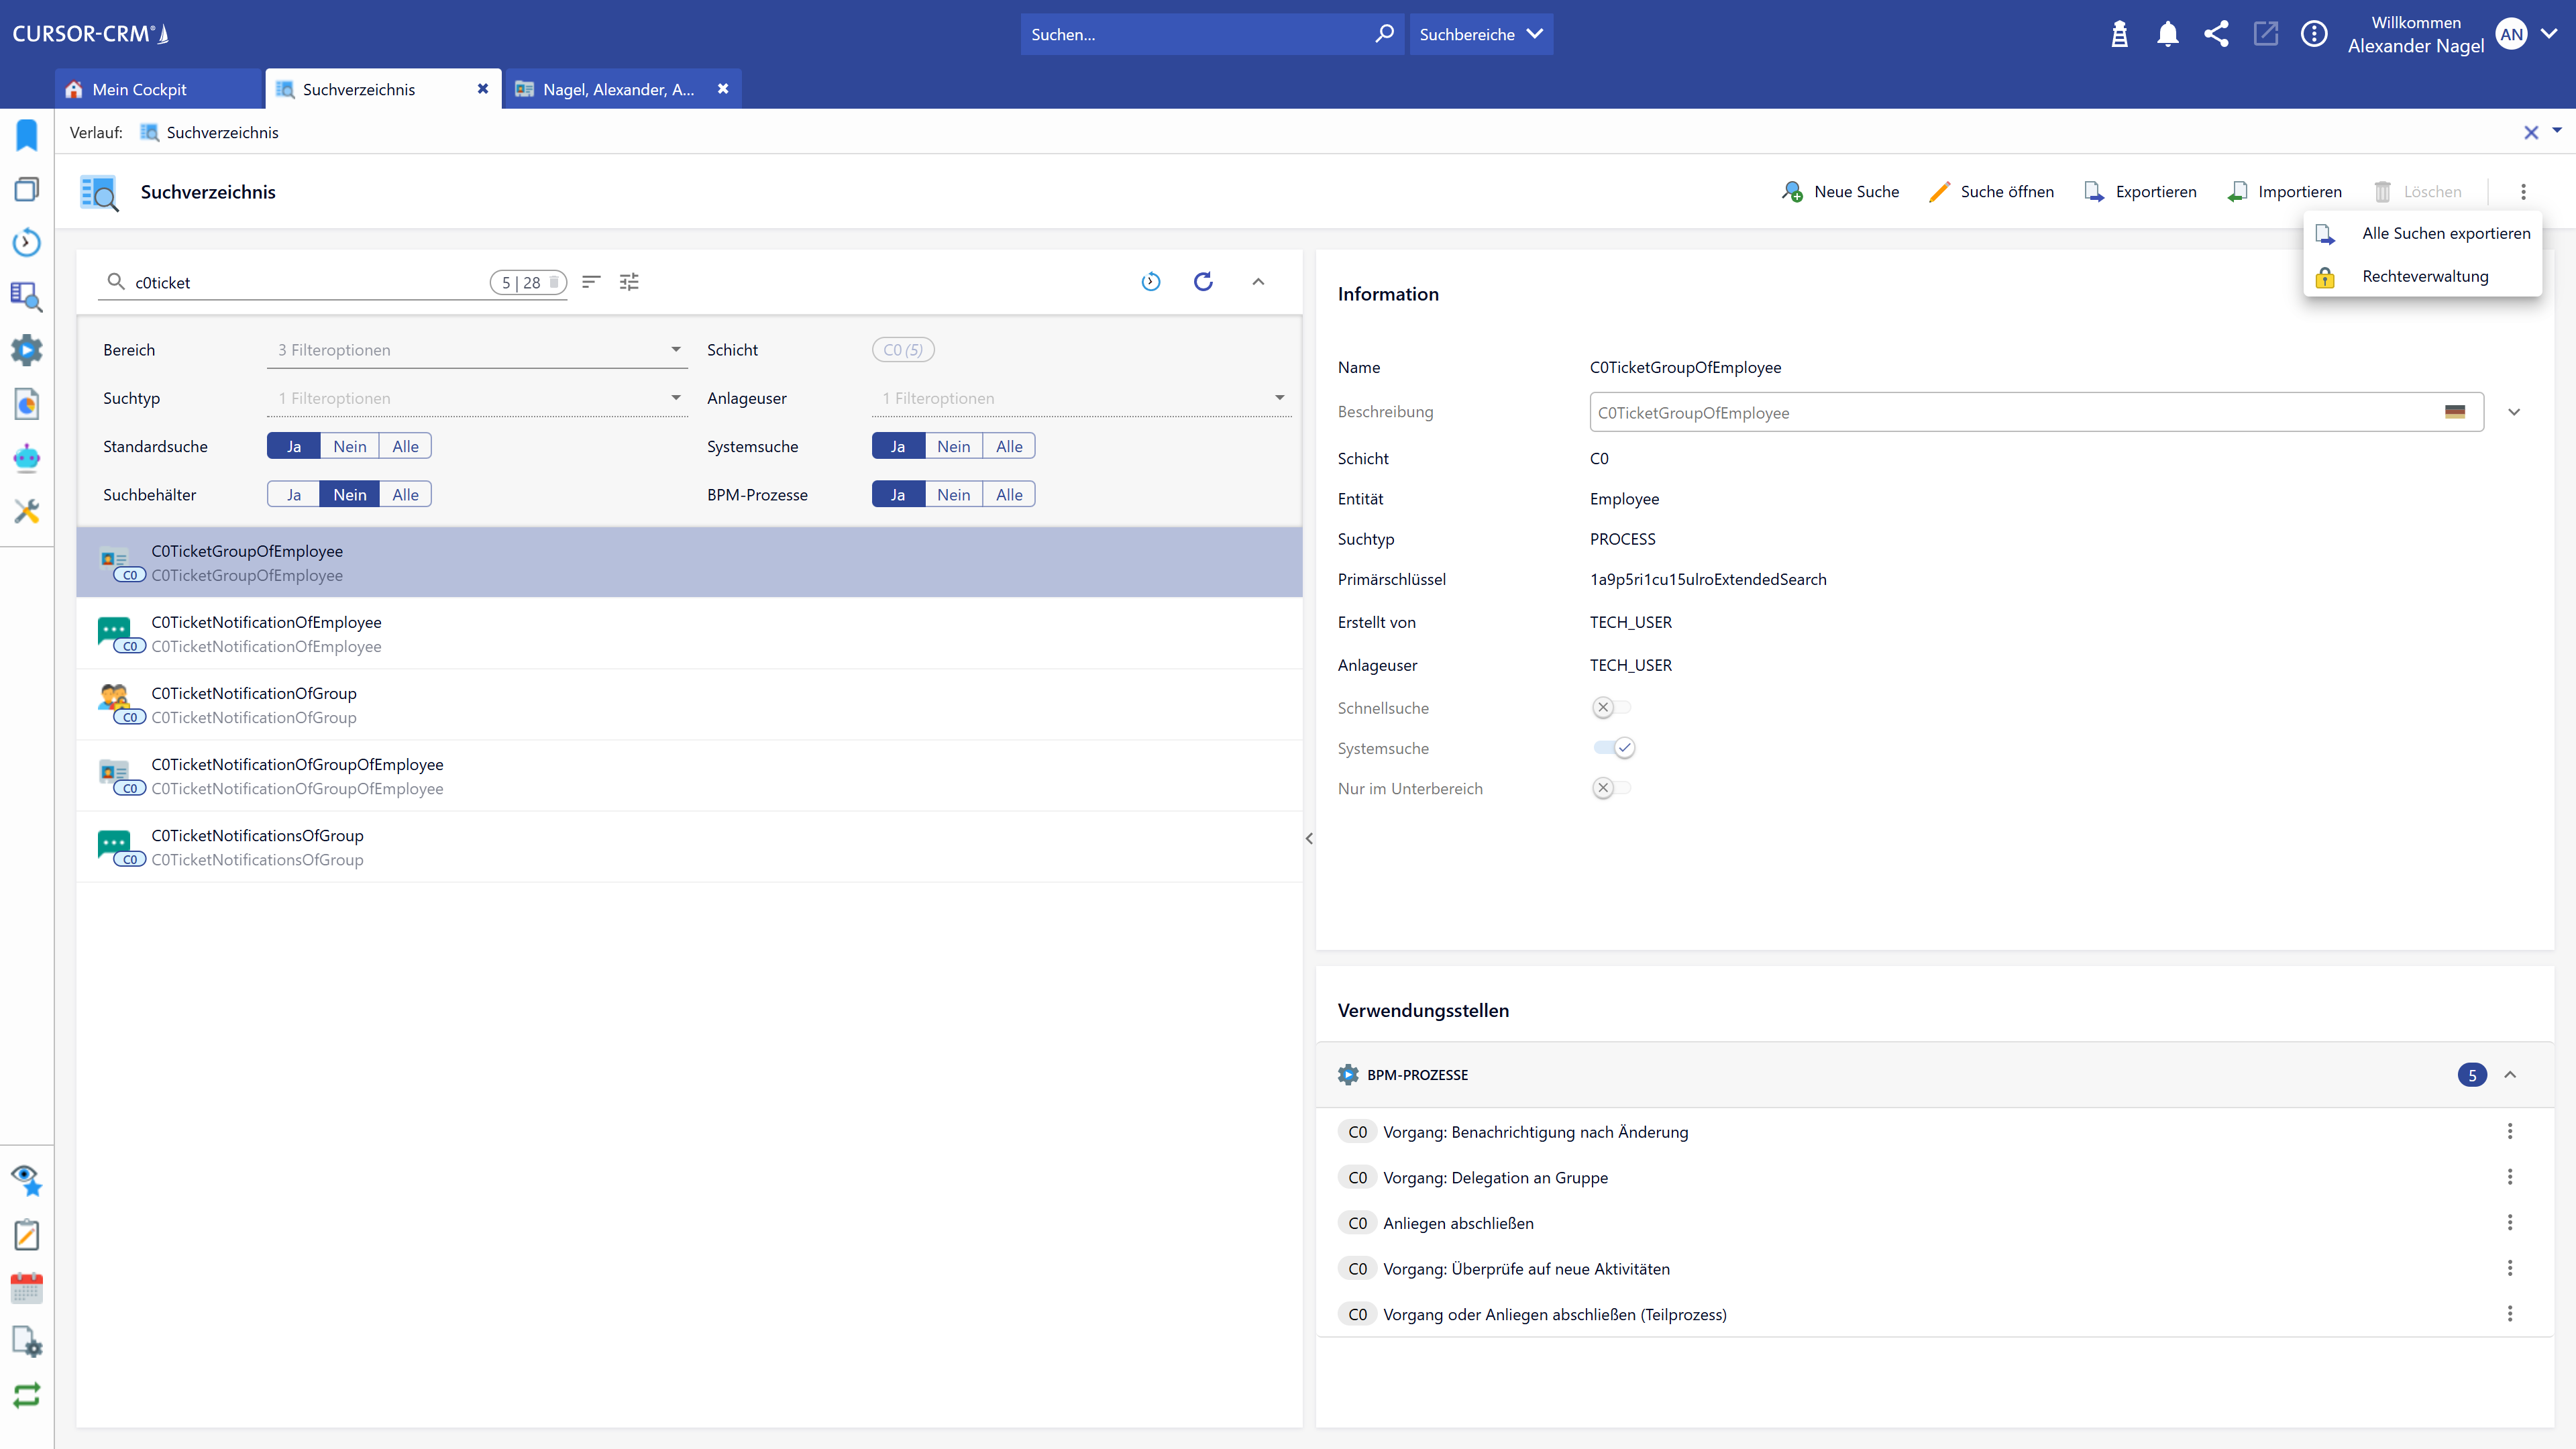The height and width of the screenshot is (1449, 2576).
Task: Open the Anlageuser filter dropdown
Action: [1081, 398]
